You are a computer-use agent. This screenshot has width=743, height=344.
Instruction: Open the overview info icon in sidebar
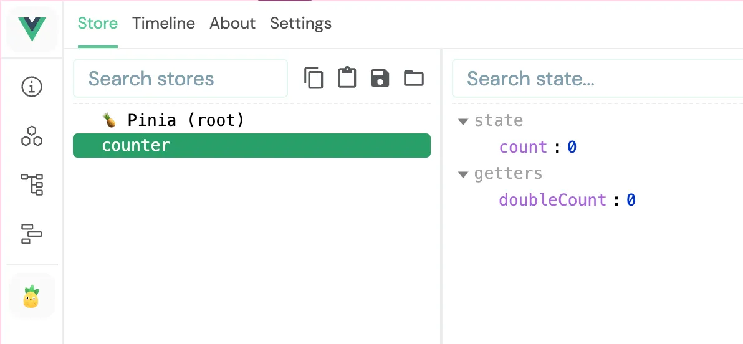32,87
